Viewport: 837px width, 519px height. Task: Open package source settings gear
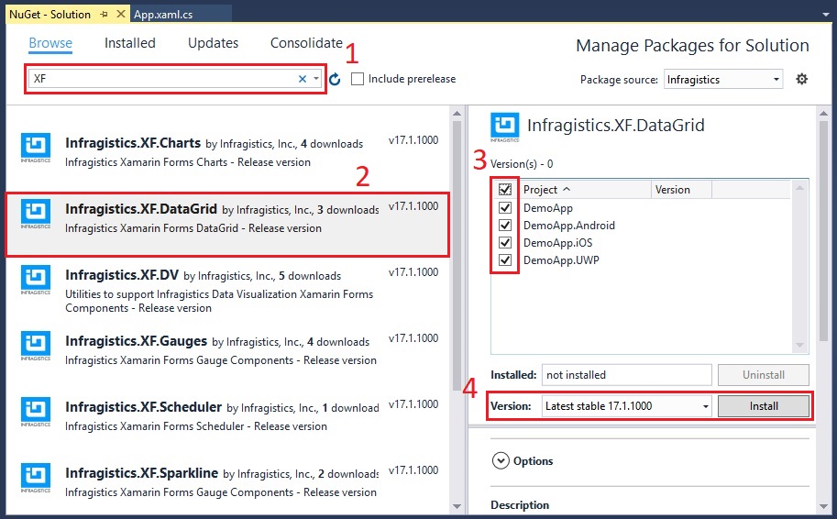point(802,79)
